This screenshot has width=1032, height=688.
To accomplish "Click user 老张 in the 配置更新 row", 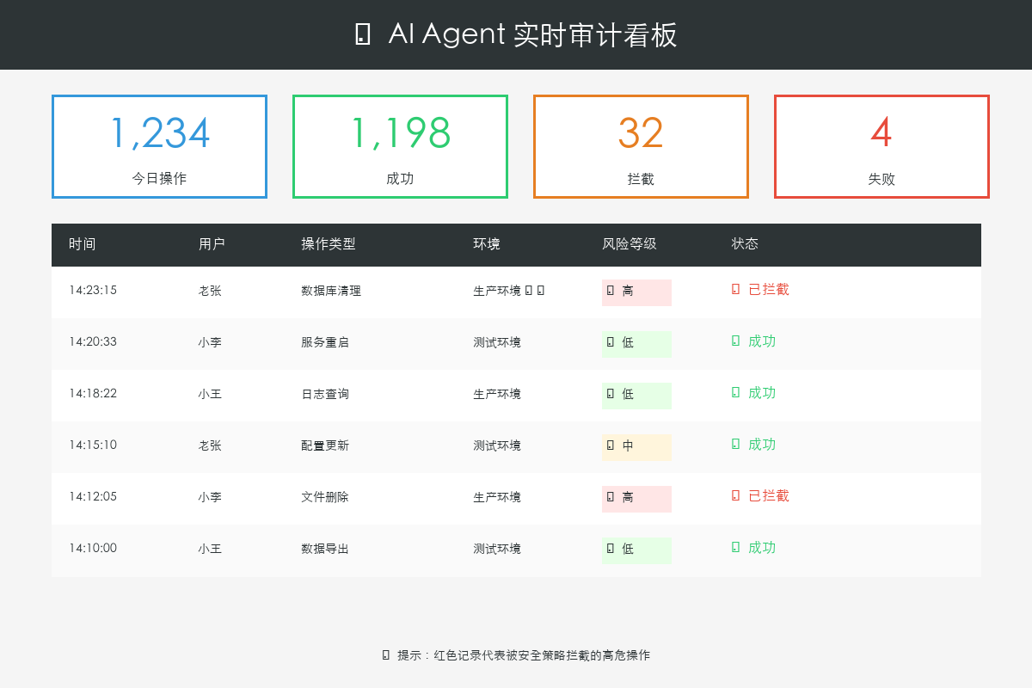I will [210, 445].
